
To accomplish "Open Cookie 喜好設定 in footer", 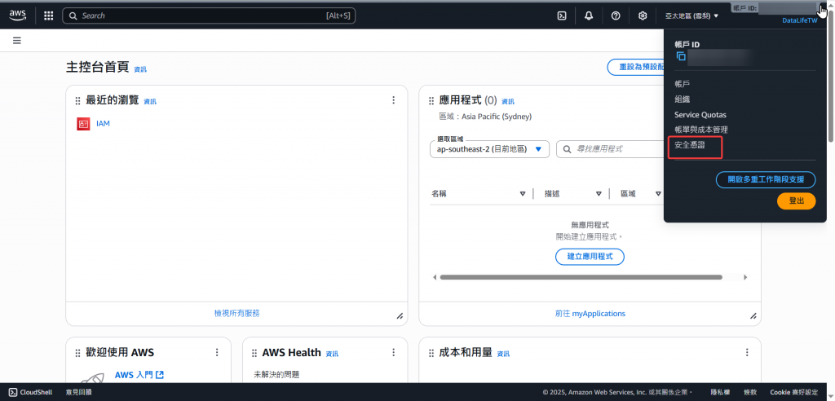I will [x=794, y=392].
